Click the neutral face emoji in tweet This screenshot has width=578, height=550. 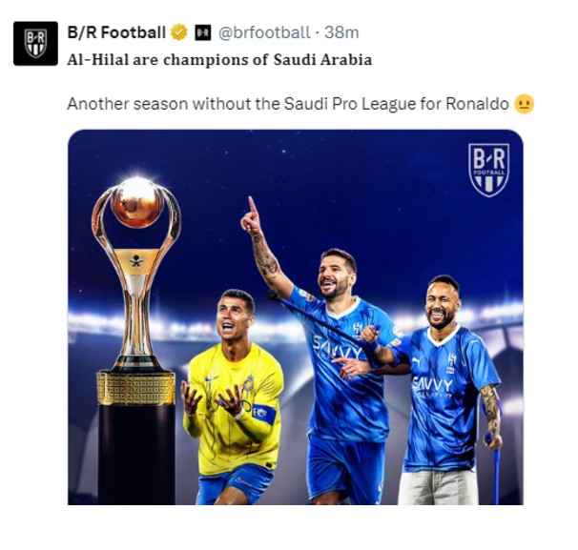coord(525,104)
